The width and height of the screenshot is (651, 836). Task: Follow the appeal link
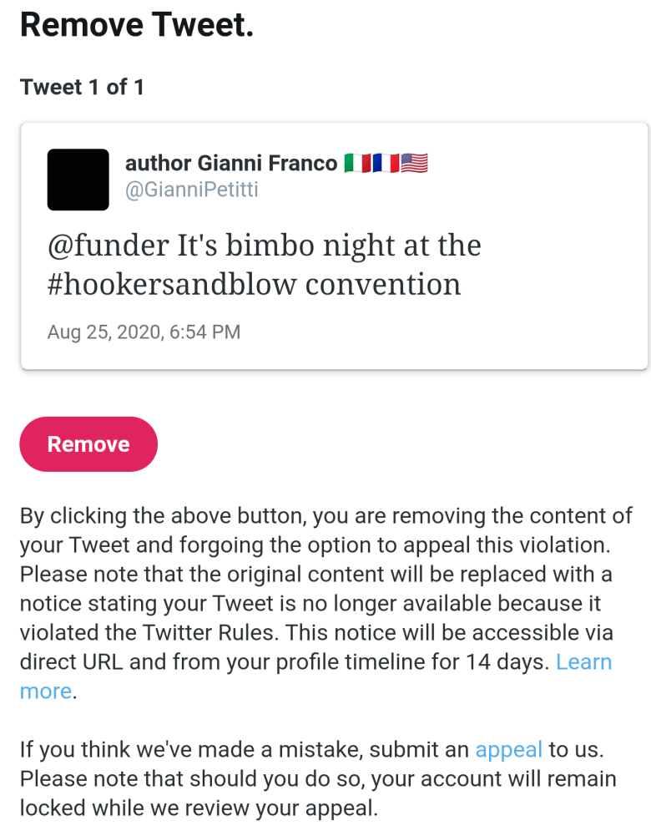[x=508, y=750]
